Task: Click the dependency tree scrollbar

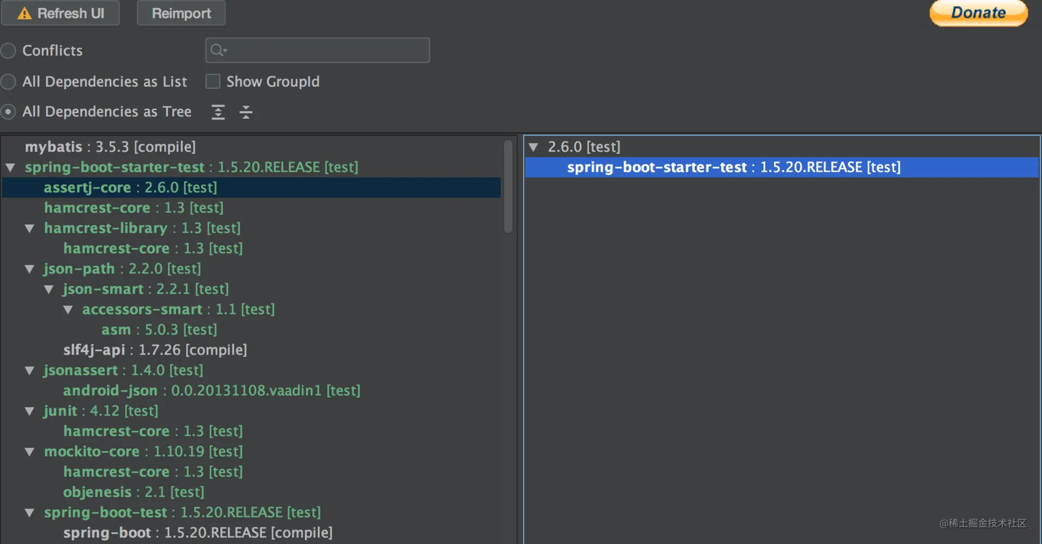Action: (x=508, y=186)
